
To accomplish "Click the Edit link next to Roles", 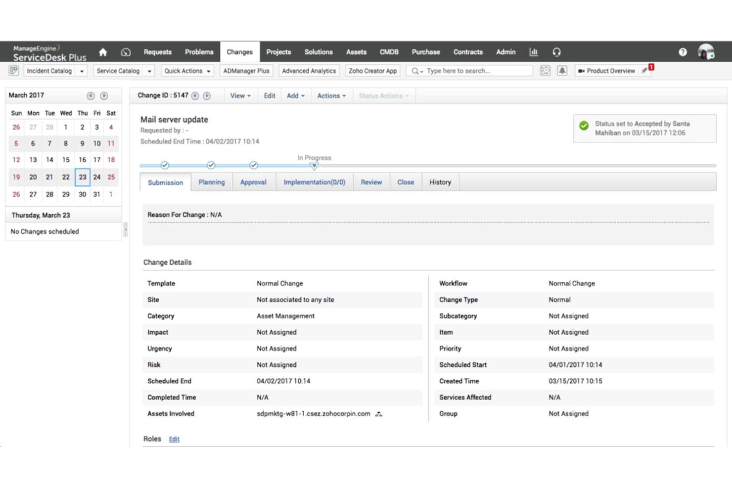I will tap(174, 439).
